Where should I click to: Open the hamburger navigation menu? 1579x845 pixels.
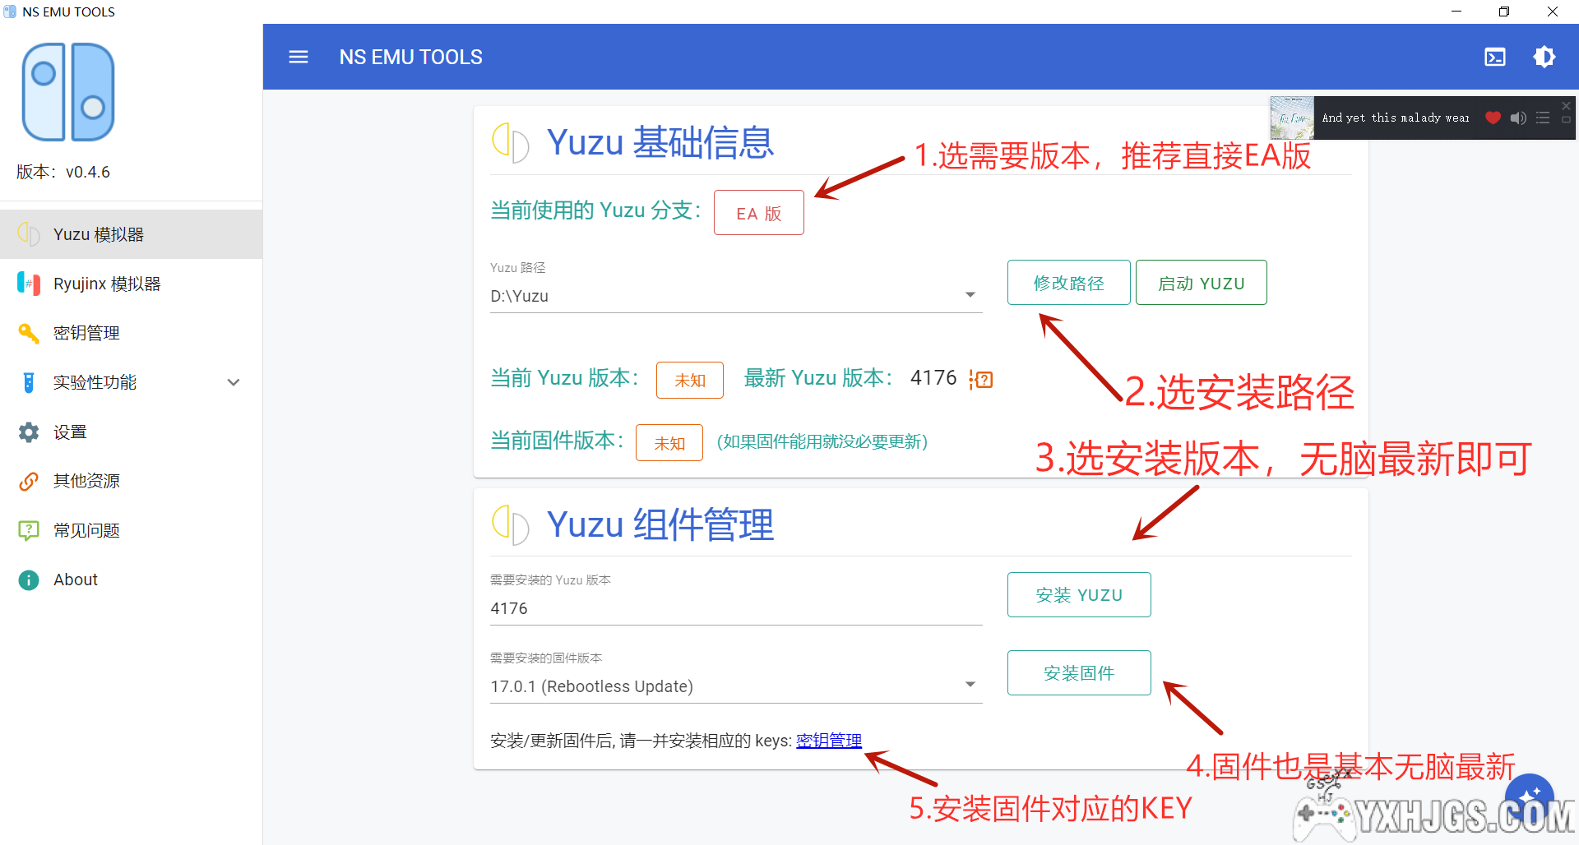click(299, 57)
